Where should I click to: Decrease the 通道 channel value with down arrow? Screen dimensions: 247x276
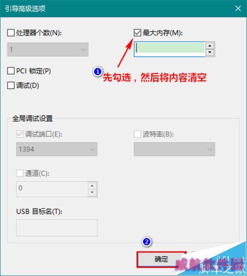(92, 193)
